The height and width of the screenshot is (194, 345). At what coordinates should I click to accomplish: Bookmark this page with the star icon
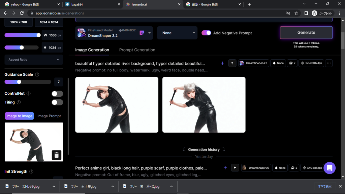coord(296,13)
